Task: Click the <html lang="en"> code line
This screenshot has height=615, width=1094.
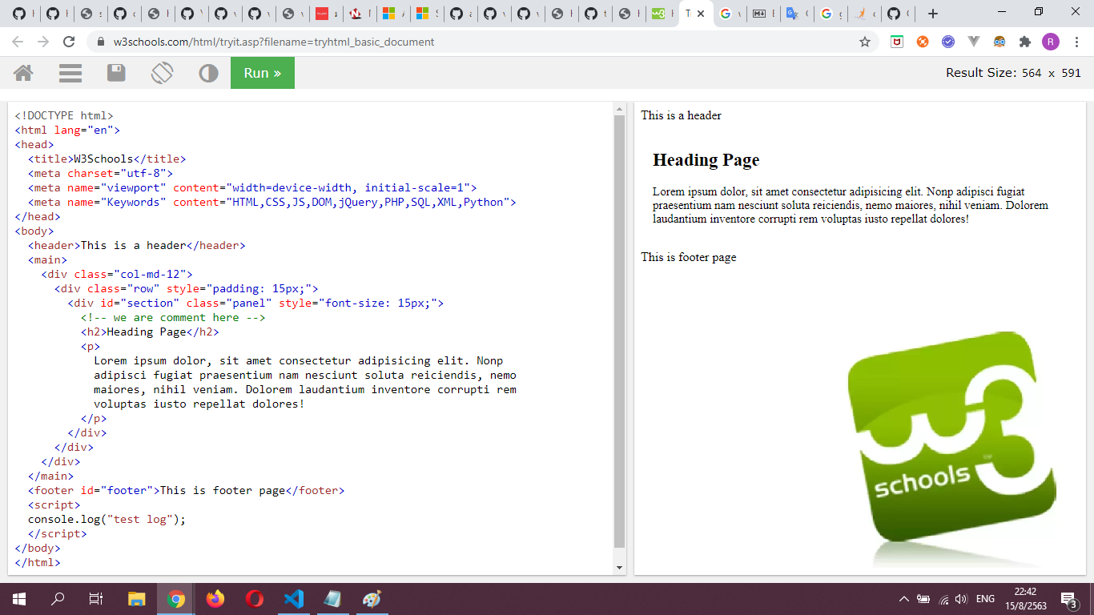Action: pyautogui.click(x=67, y=130)
